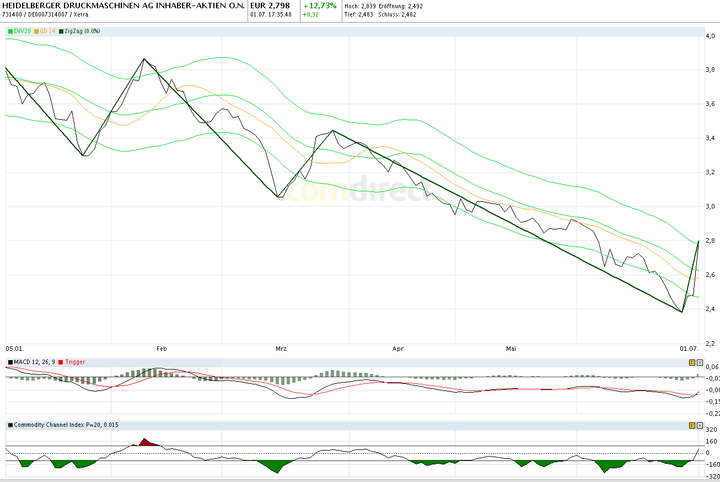The height and width of the screenshot is (482, 720).
Task: Click the 3,0 price axis label
Action: point(711,206)
